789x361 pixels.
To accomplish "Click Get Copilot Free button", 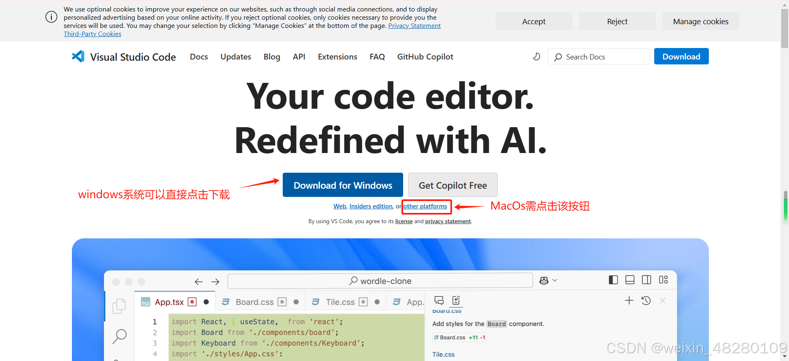I will pos(453,185).
